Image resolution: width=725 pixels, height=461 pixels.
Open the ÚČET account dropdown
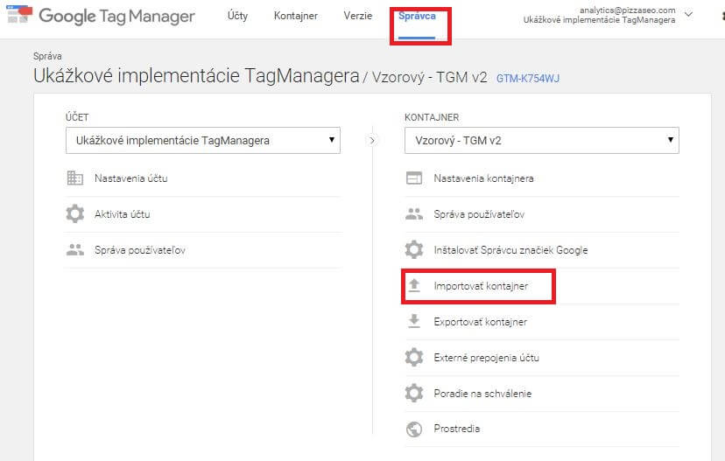(203, 141)
